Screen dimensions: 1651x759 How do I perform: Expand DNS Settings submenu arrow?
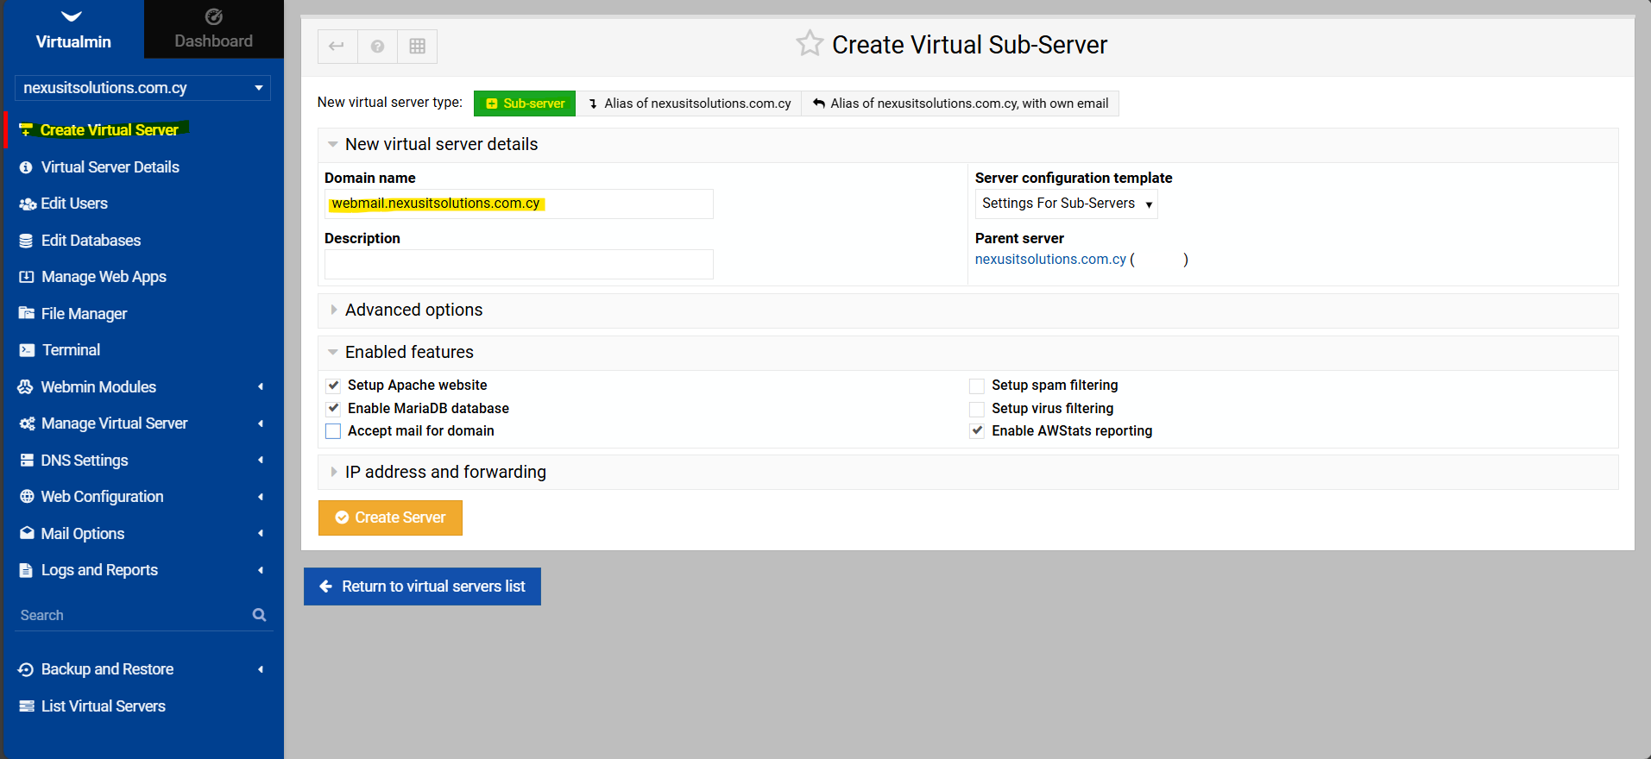260,461
